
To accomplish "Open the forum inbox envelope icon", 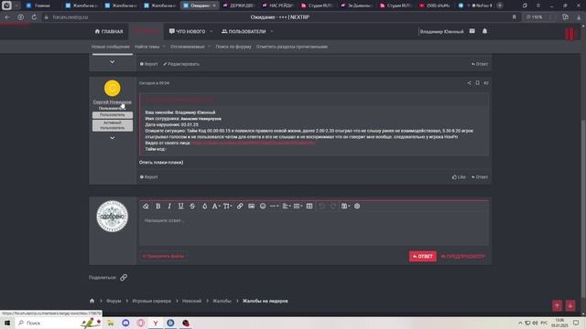I will [472, 31].
